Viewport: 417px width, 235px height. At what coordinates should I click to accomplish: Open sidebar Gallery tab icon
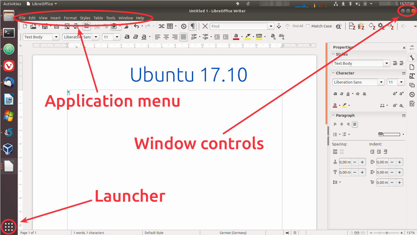tap(412, 85)
